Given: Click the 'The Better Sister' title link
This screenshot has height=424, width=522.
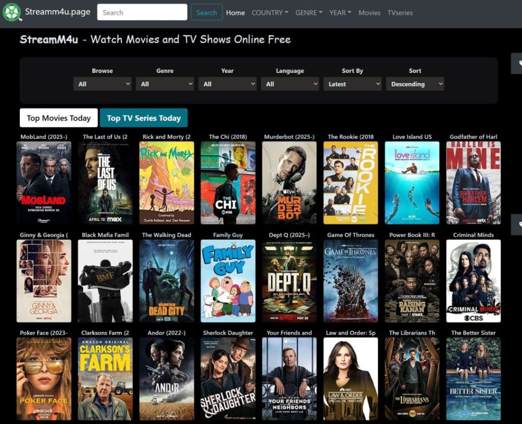Looking at the screenshot, I should [x=474, y=332].
